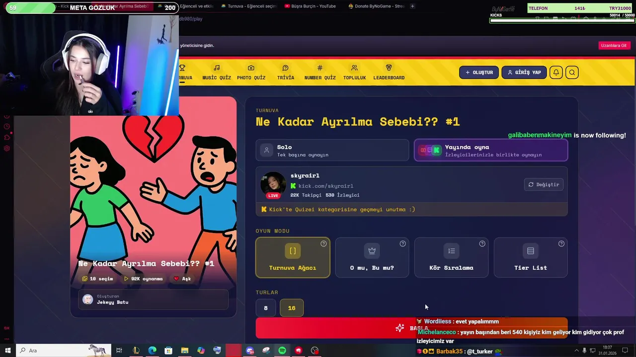Image resolution: width=636 pixels, height=357 pixels.
Task: Open League of Legends from the taskbar
Action: click(x=136, y=351)
